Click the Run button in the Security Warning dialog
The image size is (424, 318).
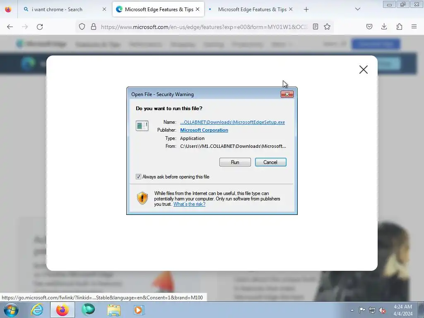coord(235,162)
